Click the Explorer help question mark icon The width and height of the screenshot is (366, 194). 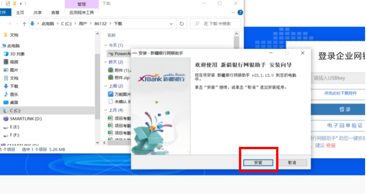tap(240, 12)
